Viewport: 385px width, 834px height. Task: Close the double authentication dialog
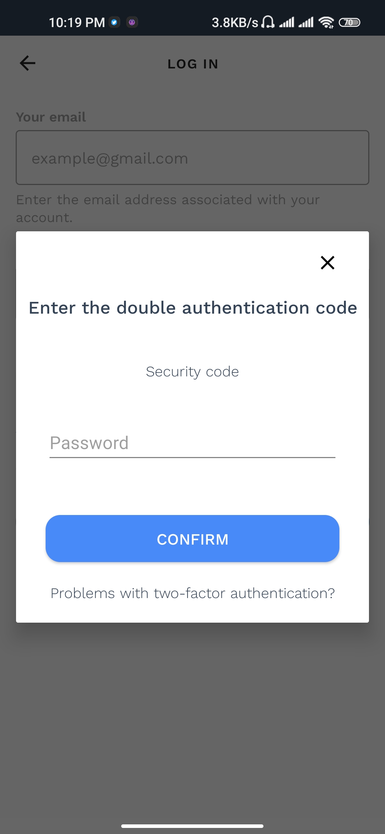[x=327, y=263]
